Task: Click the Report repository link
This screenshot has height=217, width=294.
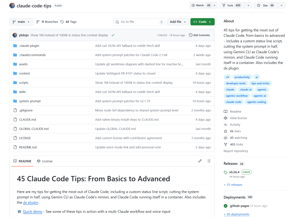Action: [236, 151]
